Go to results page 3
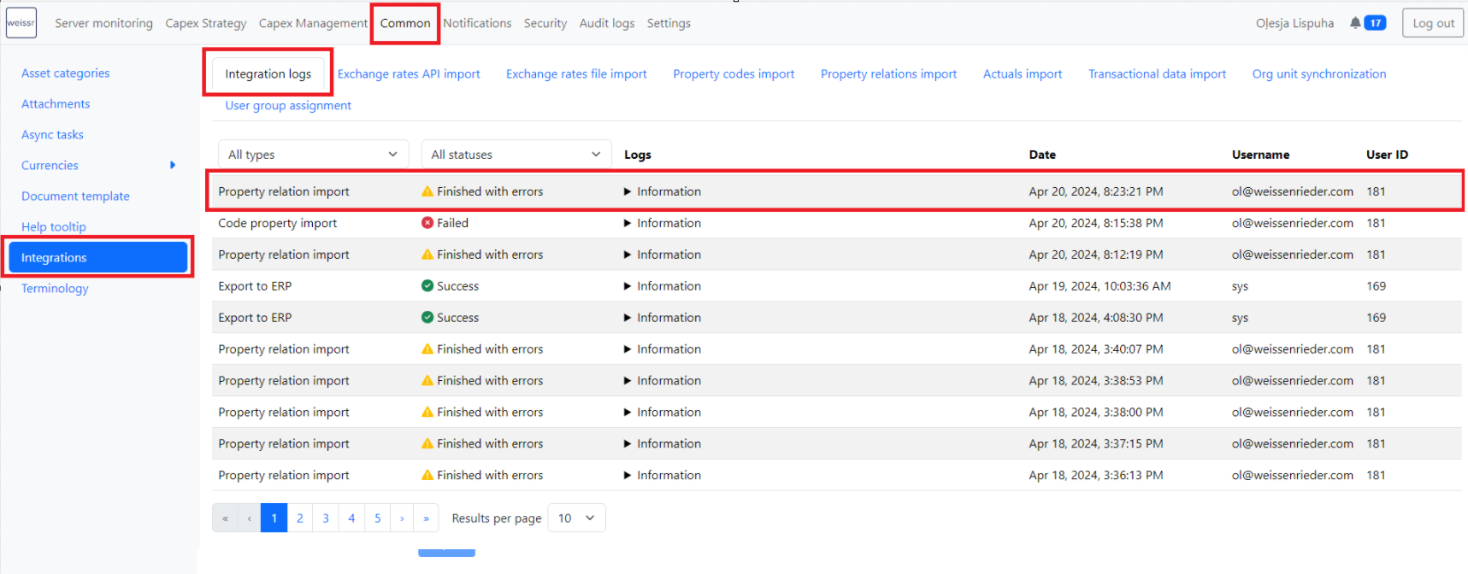 pyautogui.click(x=326, y=518)
